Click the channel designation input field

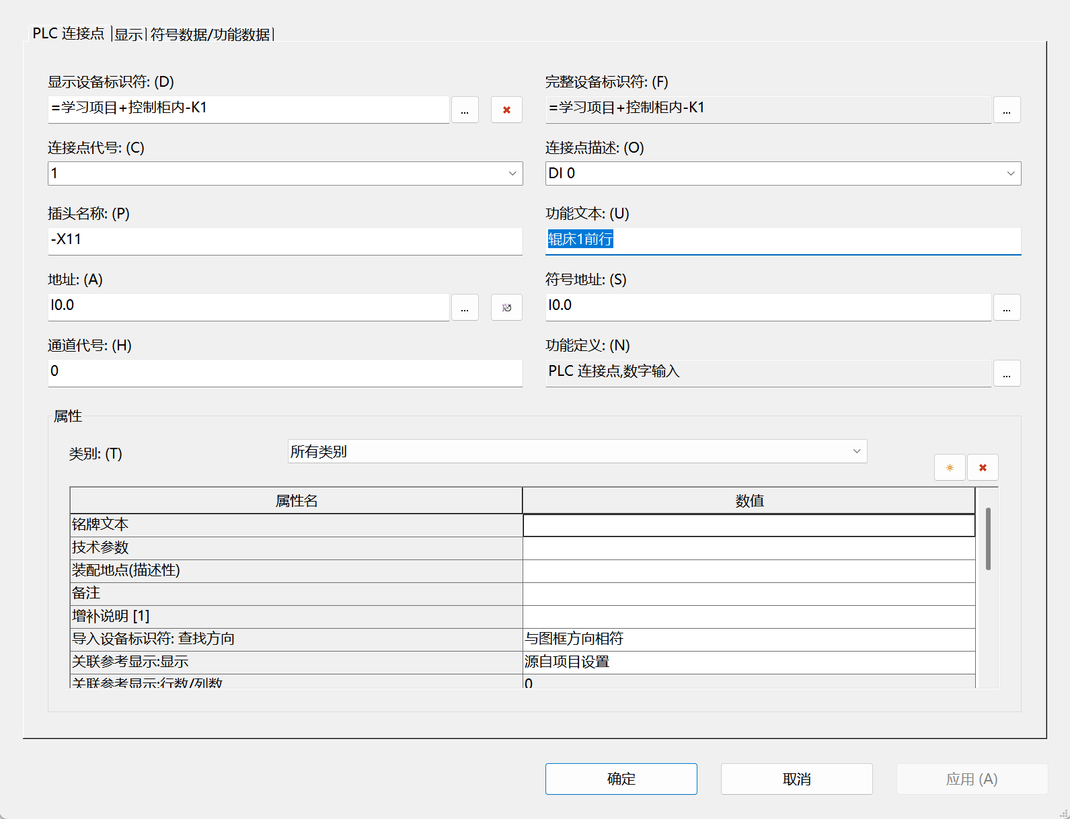click(285, 372)
